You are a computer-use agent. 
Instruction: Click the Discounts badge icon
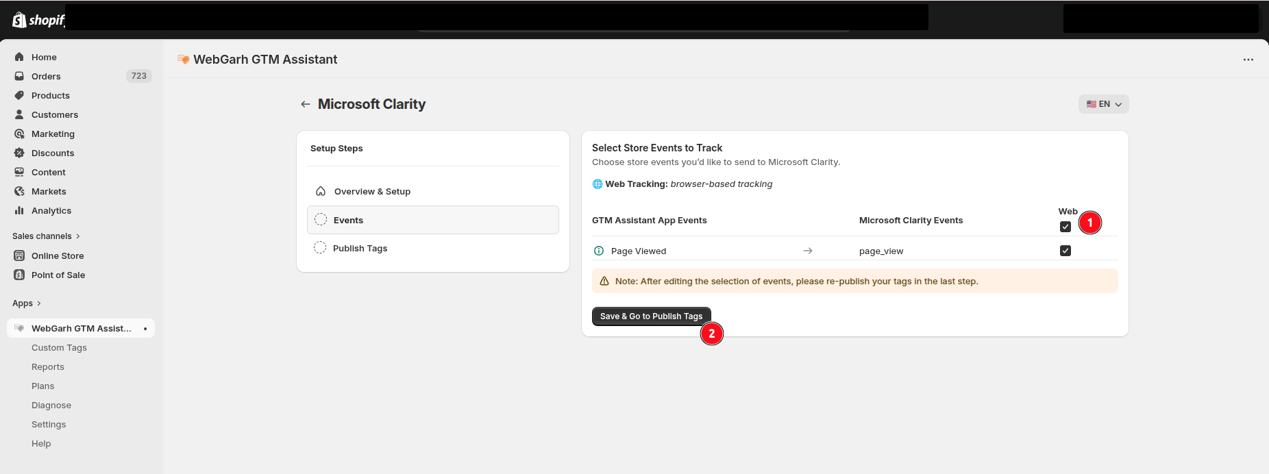(19, 153)
